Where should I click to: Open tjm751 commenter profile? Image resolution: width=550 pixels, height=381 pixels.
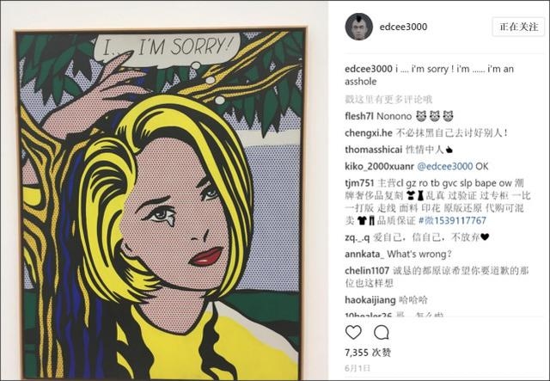[x=359, y=183]
